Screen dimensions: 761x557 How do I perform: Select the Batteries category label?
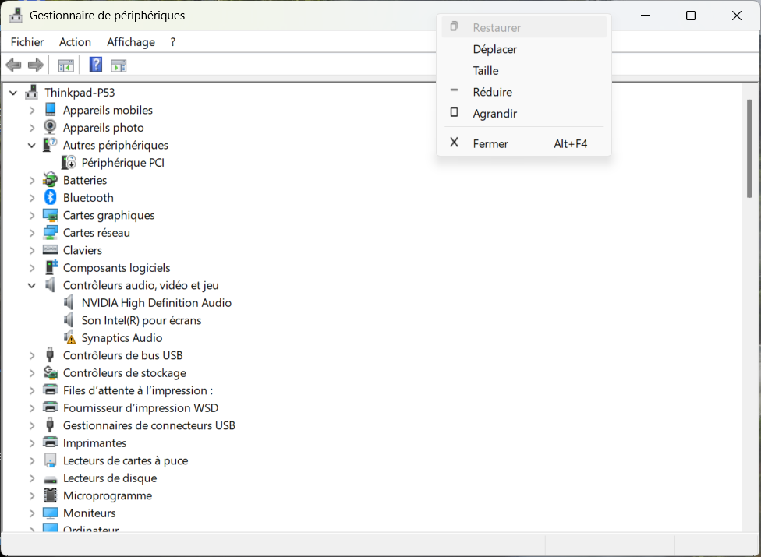(85, 180)
